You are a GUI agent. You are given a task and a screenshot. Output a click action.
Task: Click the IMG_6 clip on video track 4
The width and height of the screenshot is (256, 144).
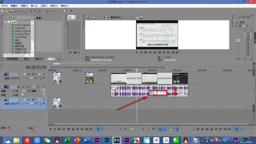[57, 103]
